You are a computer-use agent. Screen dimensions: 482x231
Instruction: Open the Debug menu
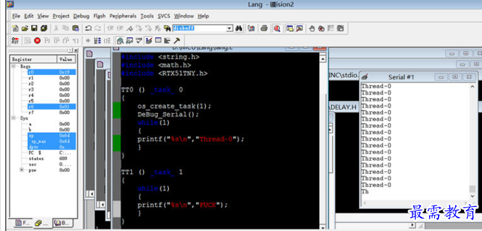point(81,16)
